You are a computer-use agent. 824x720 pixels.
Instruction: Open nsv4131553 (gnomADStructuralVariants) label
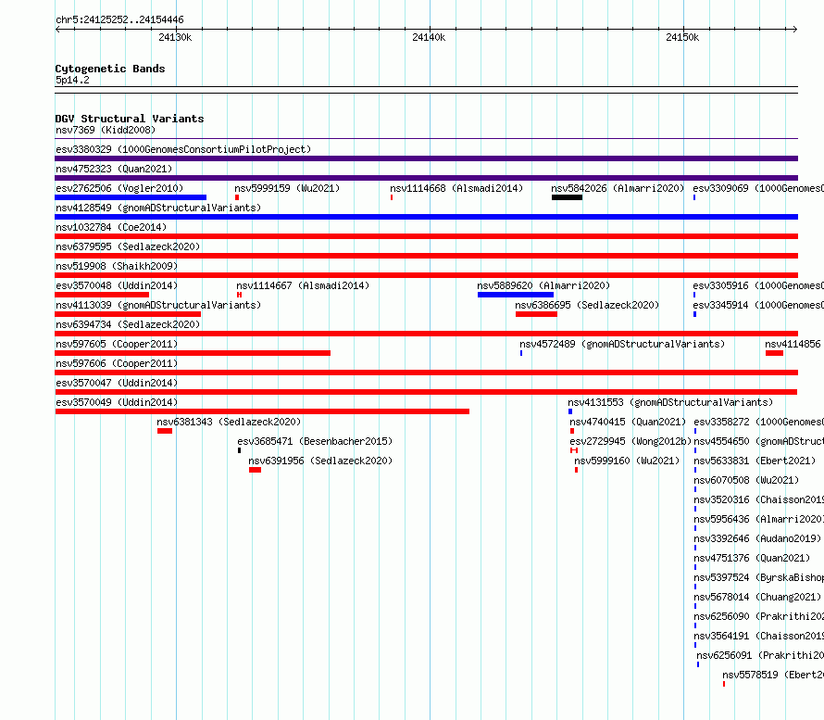coord(670,402)
